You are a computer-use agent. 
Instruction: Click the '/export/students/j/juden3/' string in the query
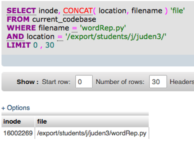click(116, 36)
